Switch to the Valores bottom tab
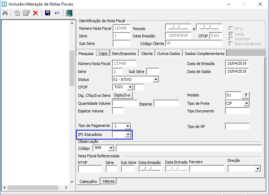 tap(109, 181)
